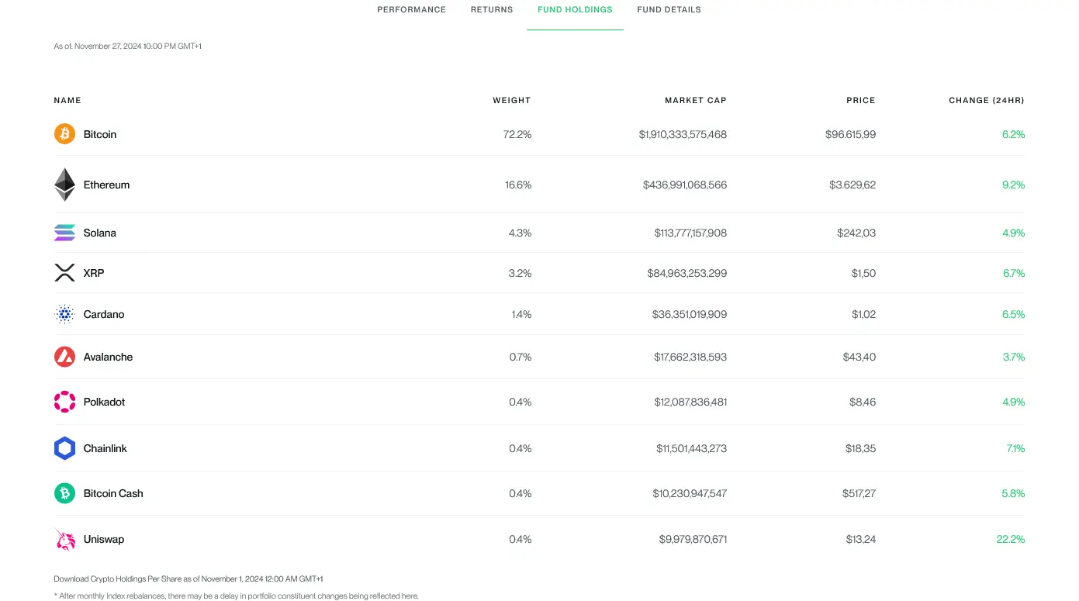Click the Chainlink hexagon logo icon
1079x601 pixels.
(64, 448)
